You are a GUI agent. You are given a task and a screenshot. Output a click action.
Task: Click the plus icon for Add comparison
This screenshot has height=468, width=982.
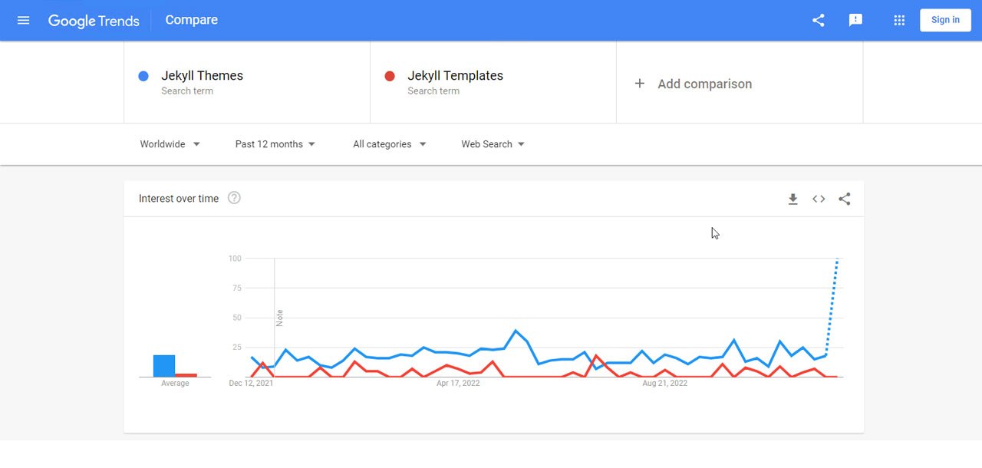pos(640,84)
